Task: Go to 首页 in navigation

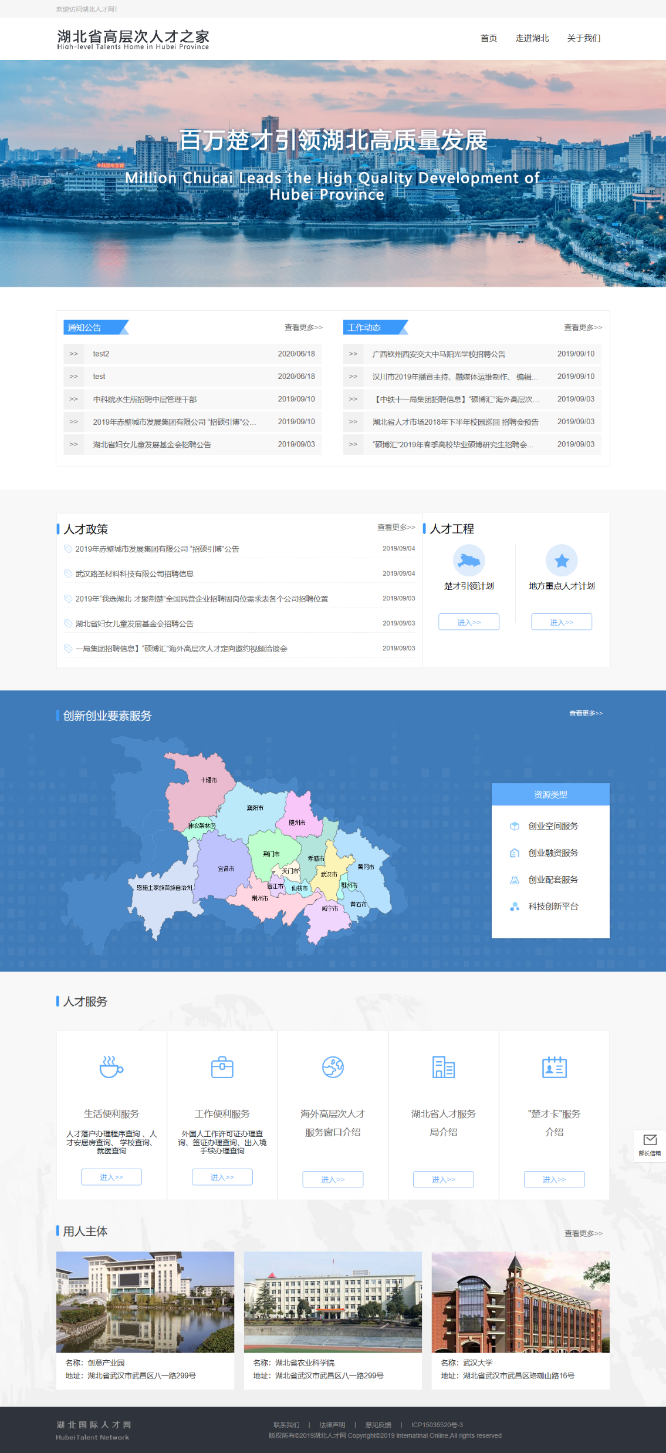Action: point(489,38)
